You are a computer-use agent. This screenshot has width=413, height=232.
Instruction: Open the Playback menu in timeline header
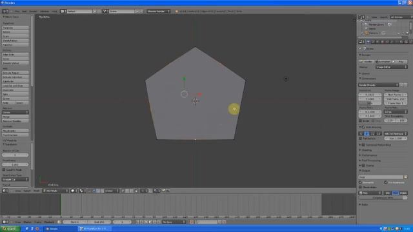49,222
